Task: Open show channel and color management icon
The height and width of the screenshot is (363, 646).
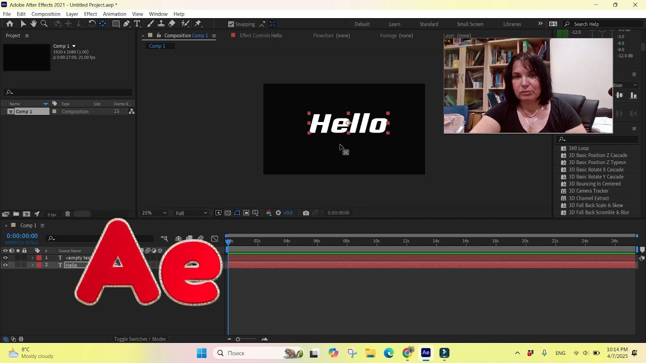Action: tap(268, 213)
